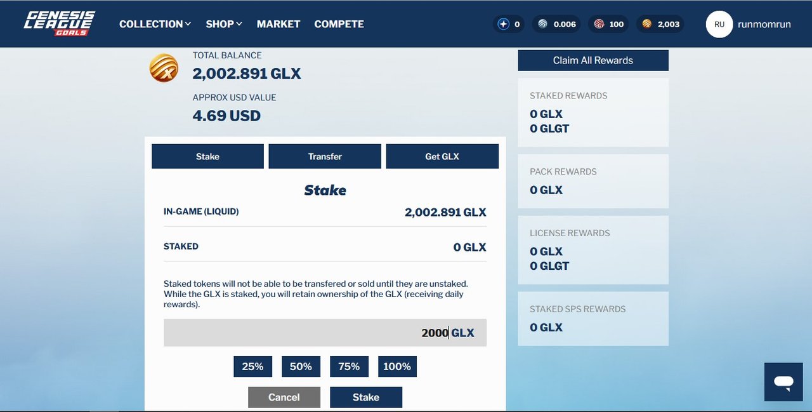Click the 4.69 USD value

click(226, 116)
